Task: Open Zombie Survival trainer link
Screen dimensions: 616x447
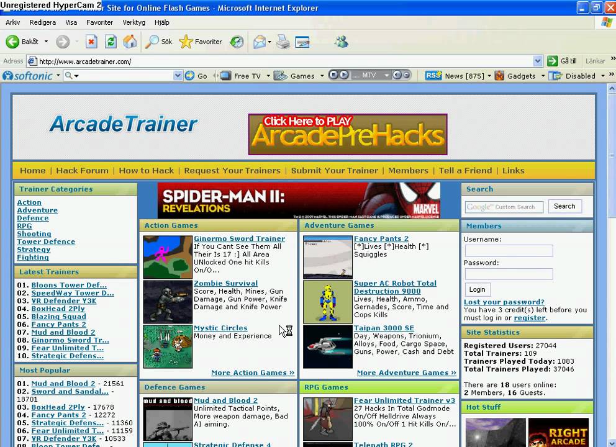Action: tap(225, 283)
